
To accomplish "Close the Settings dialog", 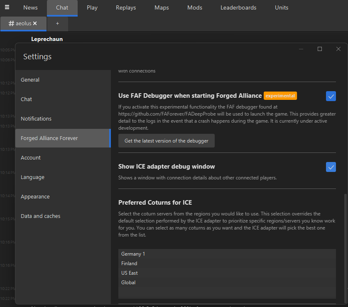I will pos(338,49).
